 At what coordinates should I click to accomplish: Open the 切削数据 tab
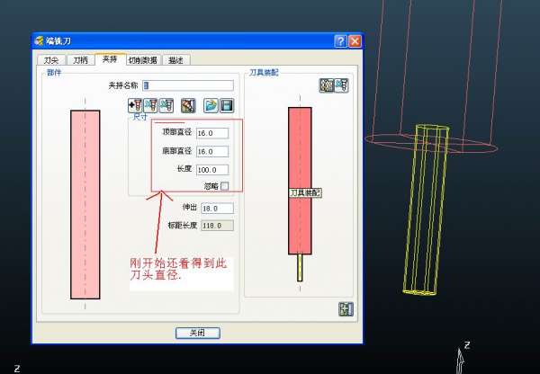pos(143,60)
